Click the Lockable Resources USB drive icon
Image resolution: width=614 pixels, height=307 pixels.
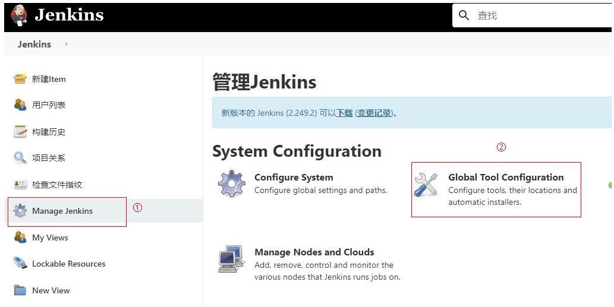[x=20, y=263]
